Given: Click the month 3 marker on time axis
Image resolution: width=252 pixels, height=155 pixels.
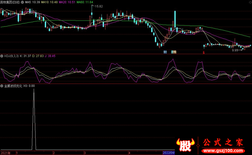Looking at the screenshot, I should point(85,153).
